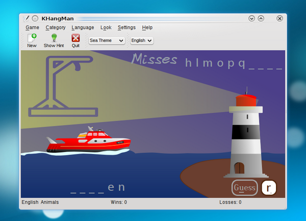The image size is (306, 221).
Task: Click the lighthouse picture
Action: coord(245,135)
